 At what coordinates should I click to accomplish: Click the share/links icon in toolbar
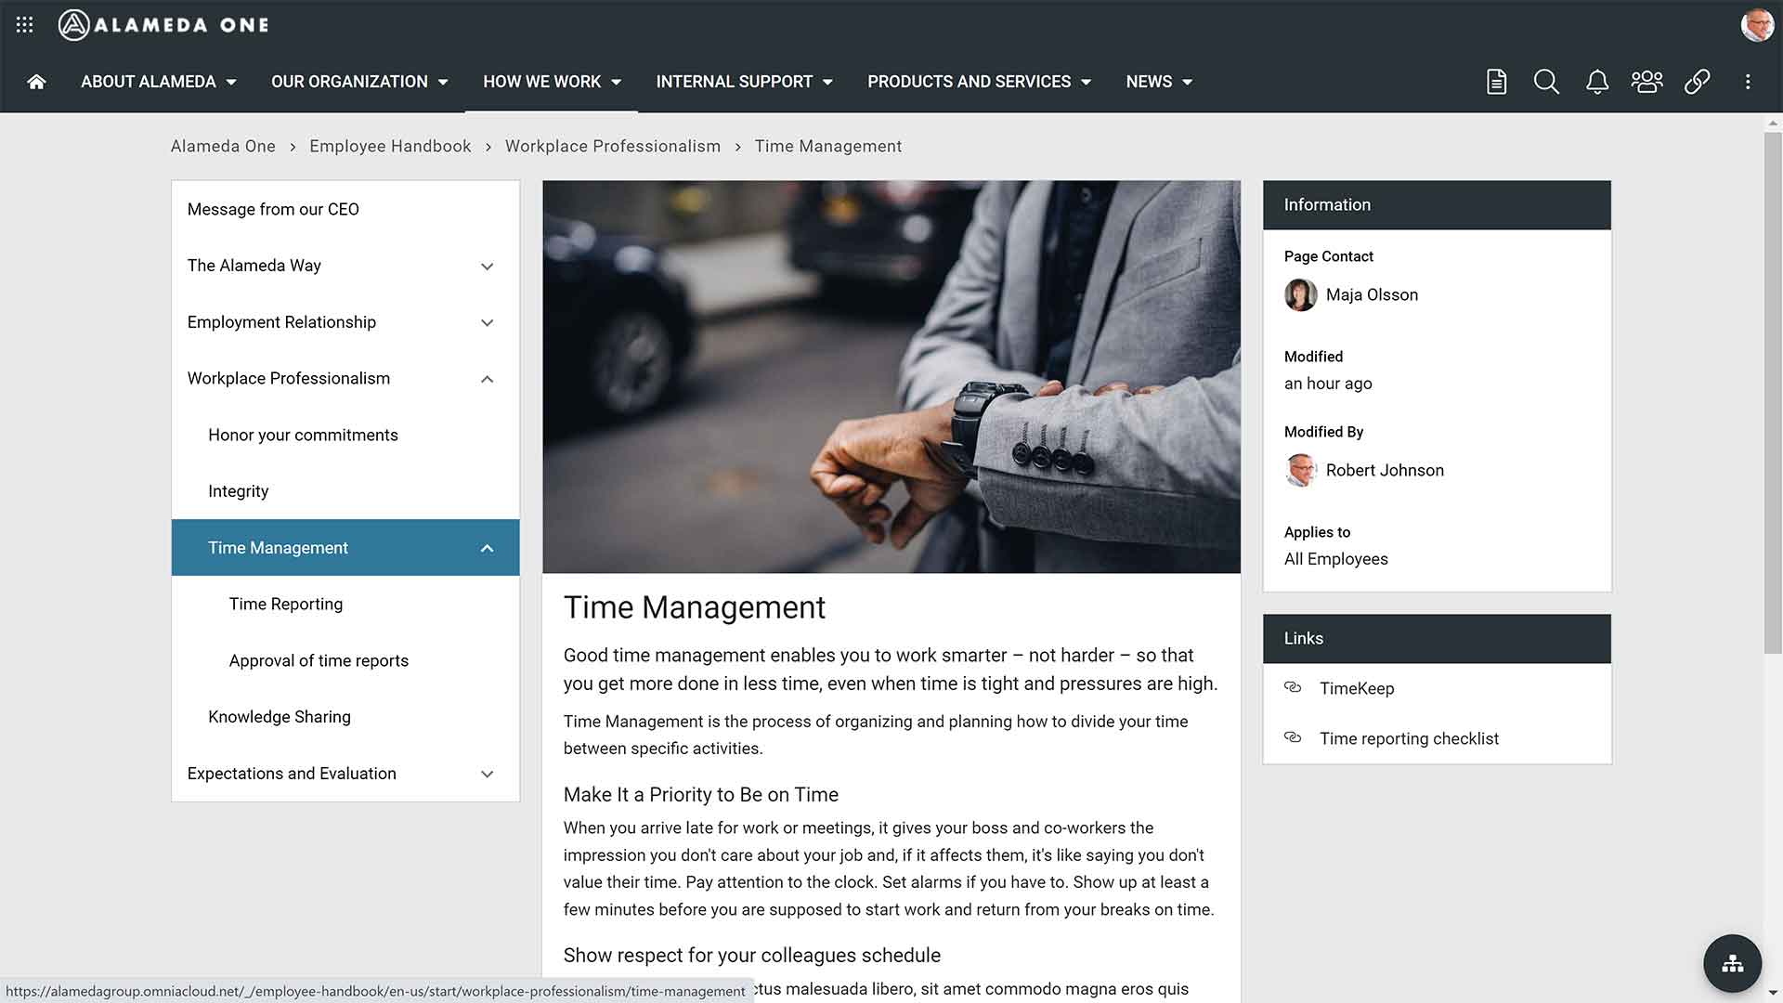(x=1698, y=81)
